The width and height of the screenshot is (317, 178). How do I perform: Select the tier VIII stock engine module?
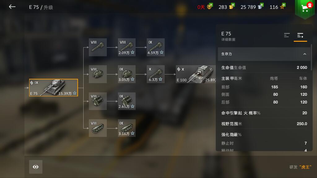pos(98,101)
